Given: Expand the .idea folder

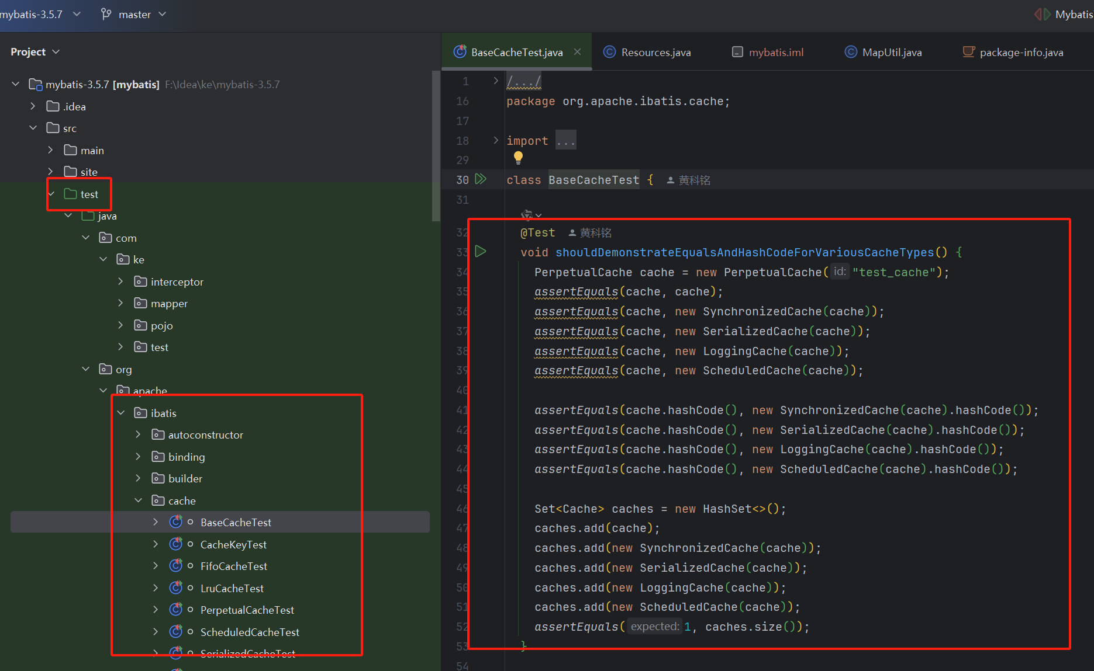Looking at the screenshot, I should pyautogui.click(x=33, y=106).
